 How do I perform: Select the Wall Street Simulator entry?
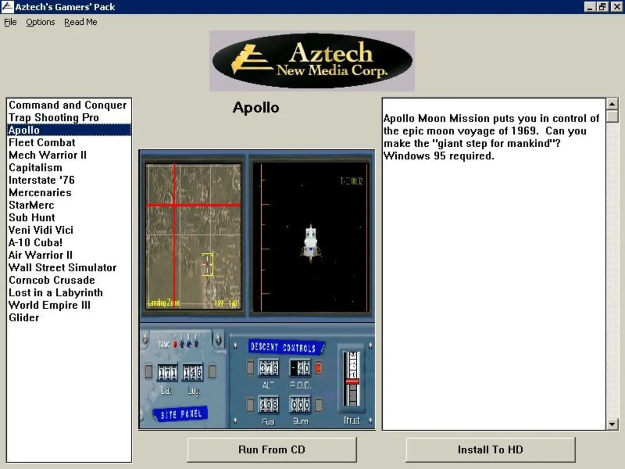coord(62,268)
